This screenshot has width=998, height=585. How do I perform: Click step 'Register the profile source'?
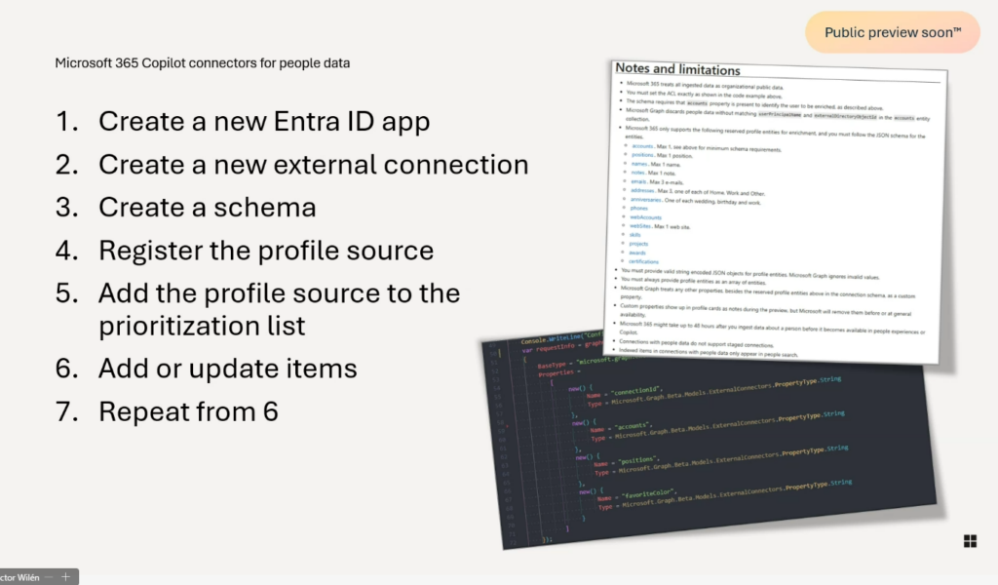tap(266, 251)
